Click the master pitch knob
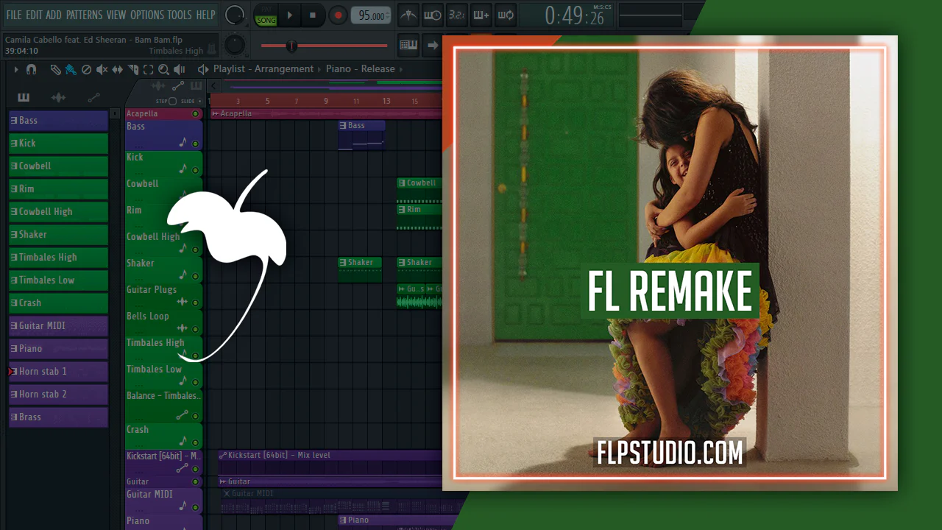This screenshot has height=530, width=942. coord(234,45)
